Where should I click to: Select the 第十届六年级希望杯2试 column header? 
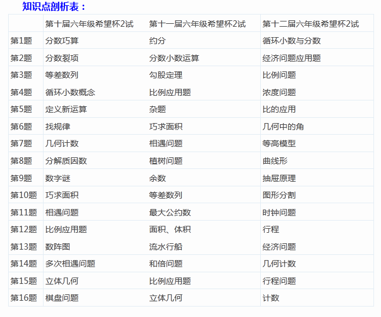point(89,24)
